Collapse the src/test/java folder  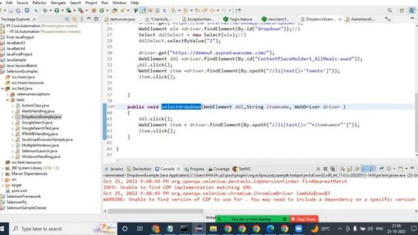click(x=3, y=89)
